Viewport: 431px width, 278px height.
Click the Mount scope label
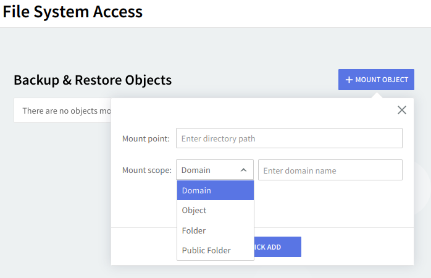[147, 170]
